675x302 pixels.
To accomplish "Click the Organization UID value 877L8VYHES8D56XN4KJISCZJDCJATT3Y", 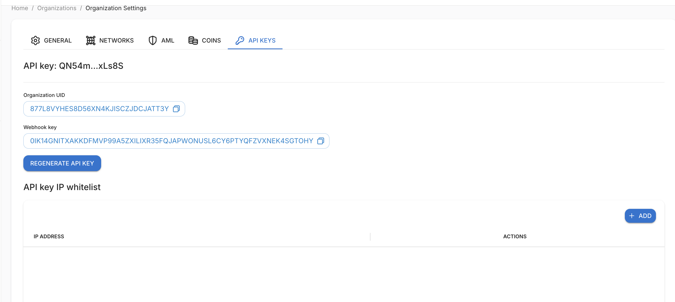I will pyautogui.click(x=100, y=109).
